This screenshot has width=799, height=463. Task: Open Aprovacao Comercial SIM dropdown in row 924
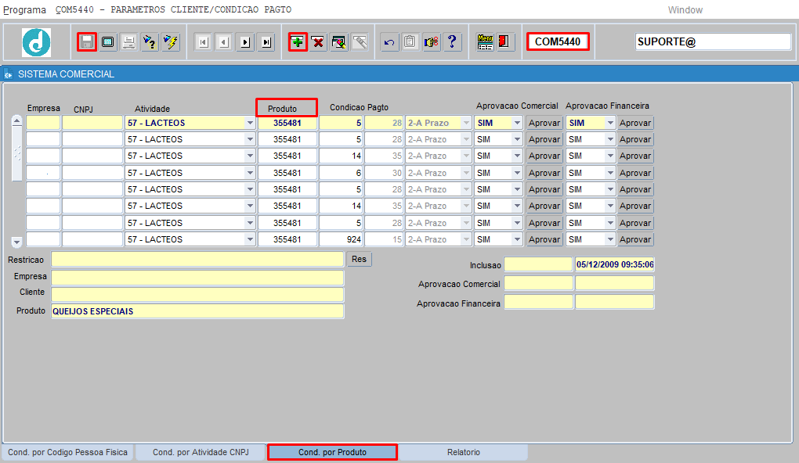pyautogui.click(x=517, y=239)
